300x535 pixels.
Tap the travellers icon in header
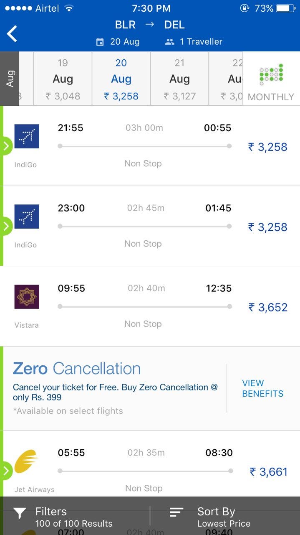point(169,42)
